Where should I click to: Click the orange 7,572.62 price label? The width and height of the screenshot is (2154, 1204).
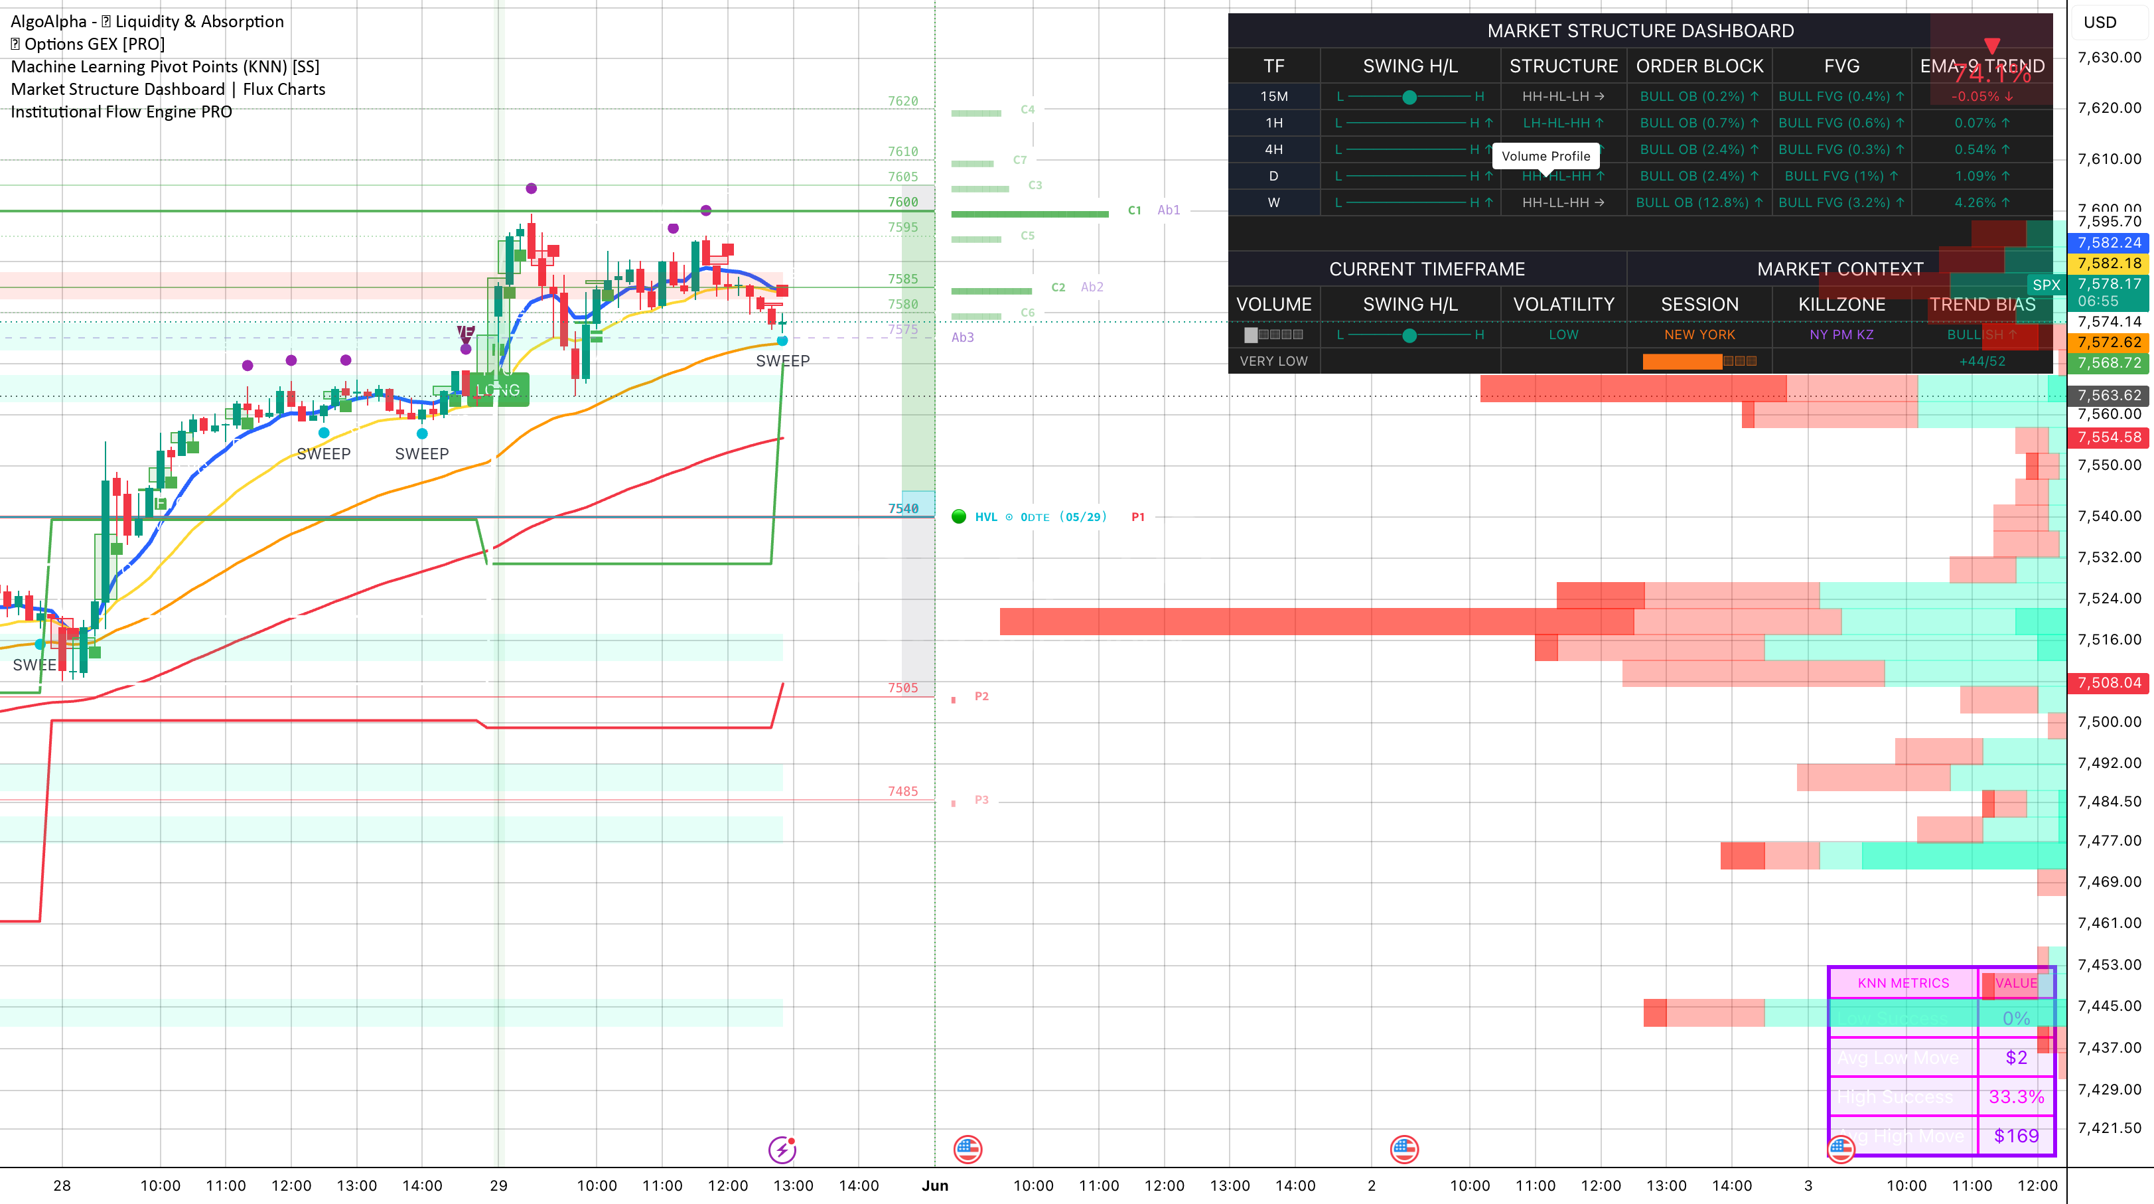[2109, 342]
